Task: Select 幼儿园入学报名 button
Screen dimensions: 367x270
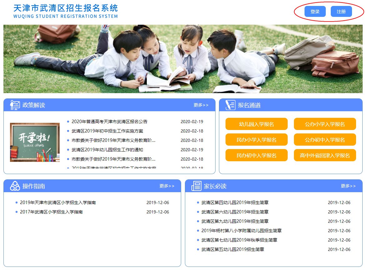Action: pyautogui.click(x=256, y=124)
